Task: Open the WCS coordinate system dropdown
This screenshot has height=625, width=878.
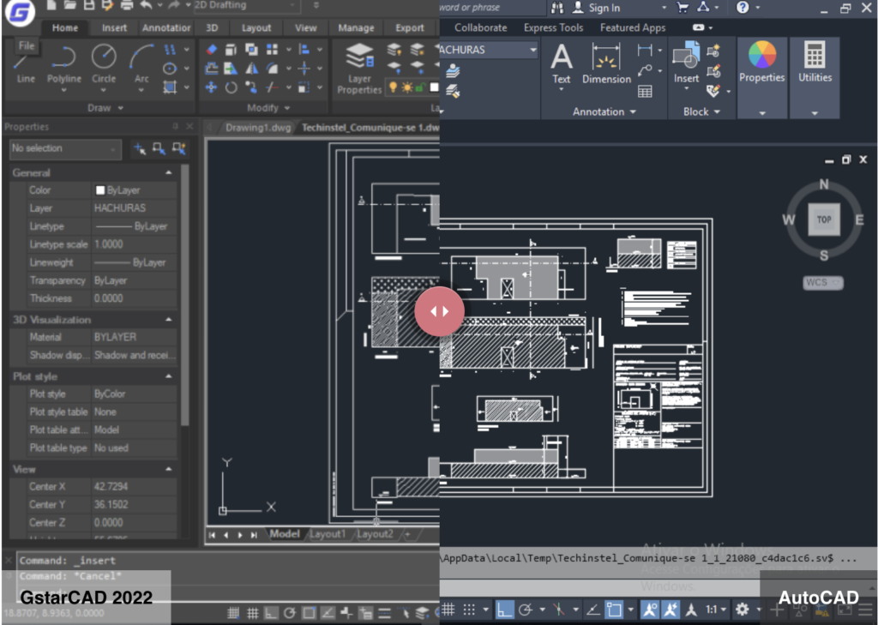Action: pos(822,283)
